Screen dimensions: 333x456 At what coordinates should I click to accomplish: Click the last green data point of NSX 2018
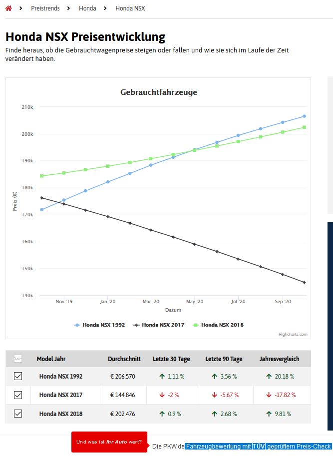pyautogui.click(x=304, y=127)
